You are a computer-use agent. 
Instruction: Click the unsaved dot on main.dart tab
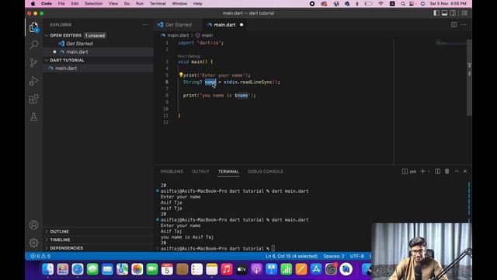[242, 25]
